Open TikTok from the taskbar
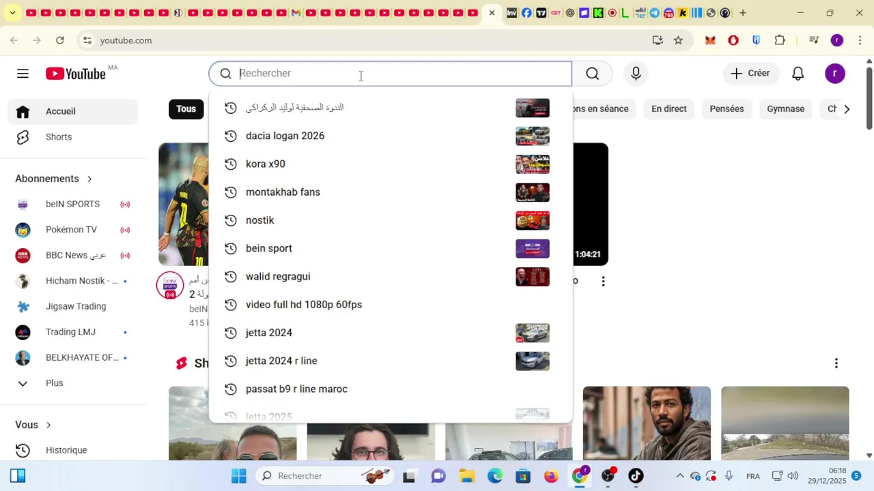 coord(636,476)
